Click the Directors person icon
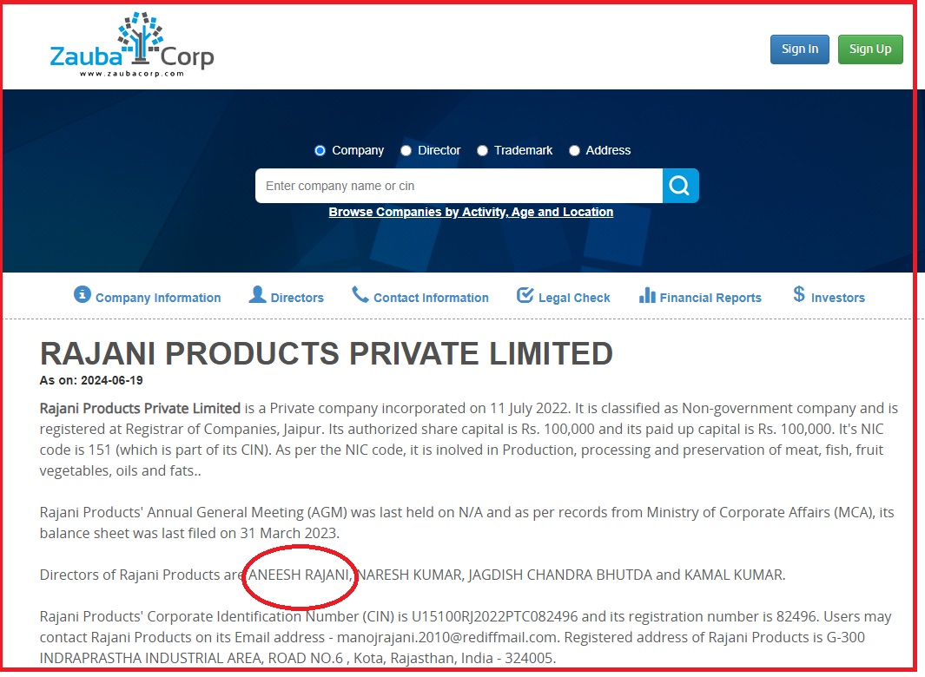Image resolution: width=925 pixels, height=677 pixels. click(257, 294)
